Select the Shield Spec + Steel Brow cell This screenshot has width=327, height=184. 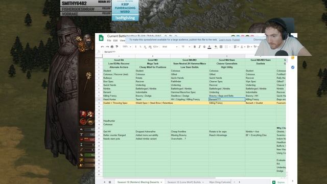(x=153, y=103)
